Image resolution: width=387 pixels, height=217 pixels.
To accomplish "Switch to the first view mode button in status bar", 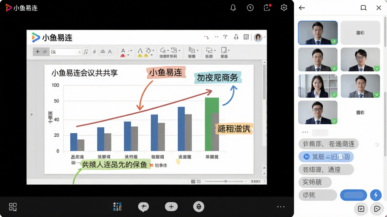I will click(x=193, y=182).
